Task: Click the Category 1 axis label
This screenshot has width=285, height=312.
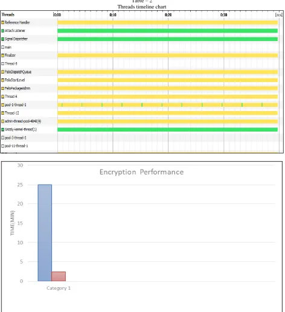Action: (59, 288)
